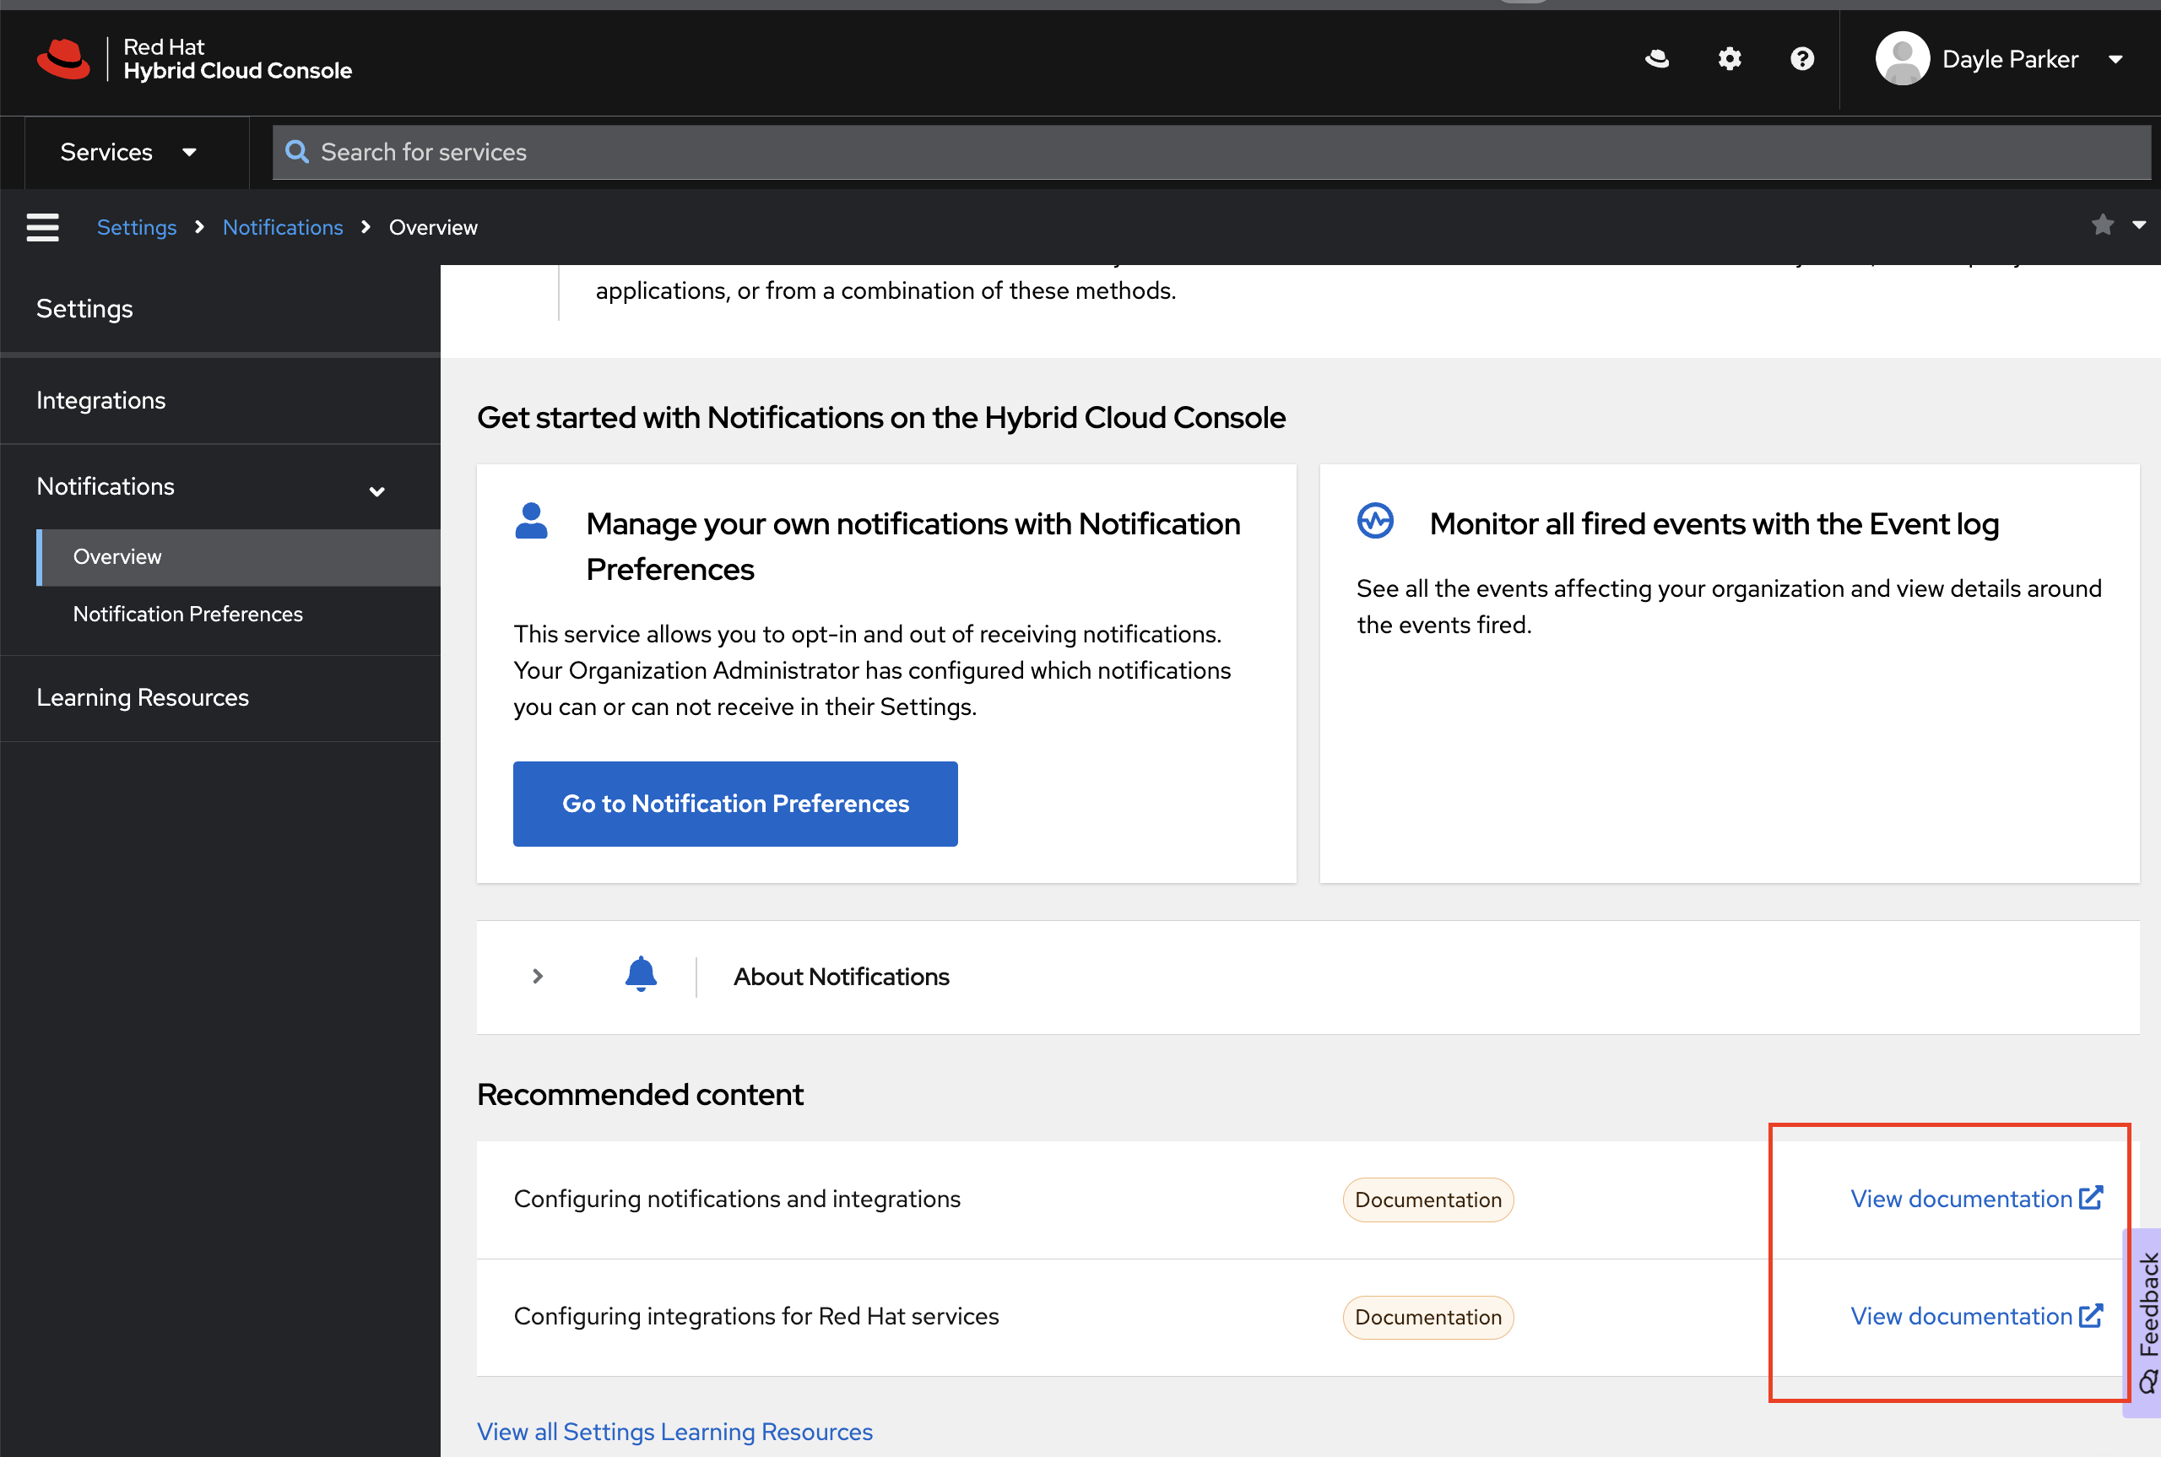Select Notification Preferences in the sidebar
This screenshot has width=2161, height=1457.
[x=187, y=614]
